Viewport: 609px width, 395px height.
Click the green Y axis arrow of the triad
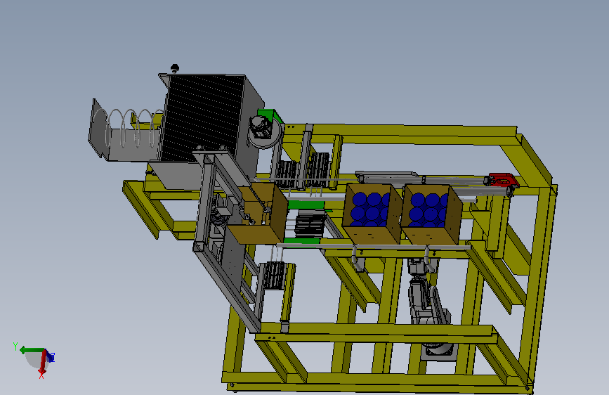32,350
